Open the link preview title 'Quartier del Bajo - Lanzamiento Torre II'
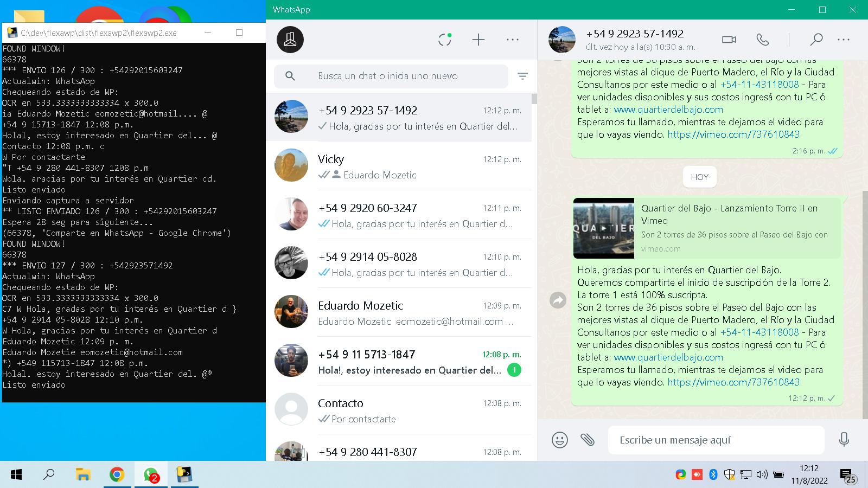This screenshot has height=488, width=868. point(729,214)
